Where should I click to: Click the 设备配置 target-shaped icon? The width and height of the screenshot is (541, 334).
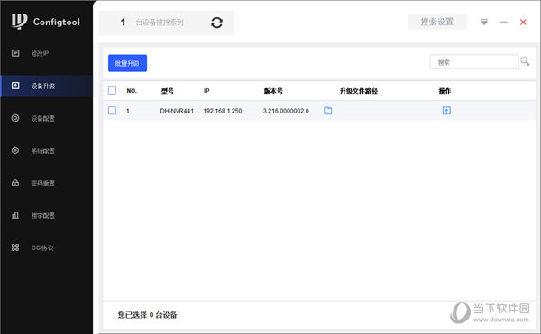tap(15, 118)
